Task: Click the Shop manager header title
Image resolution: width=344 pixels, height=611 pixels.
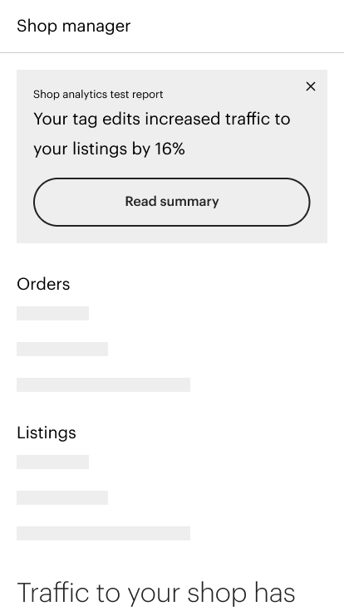Action: tap(73, 26)
